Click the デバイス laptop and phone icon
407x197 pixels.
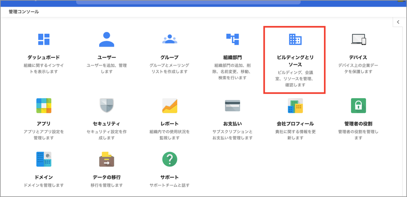tap(359, 40)
